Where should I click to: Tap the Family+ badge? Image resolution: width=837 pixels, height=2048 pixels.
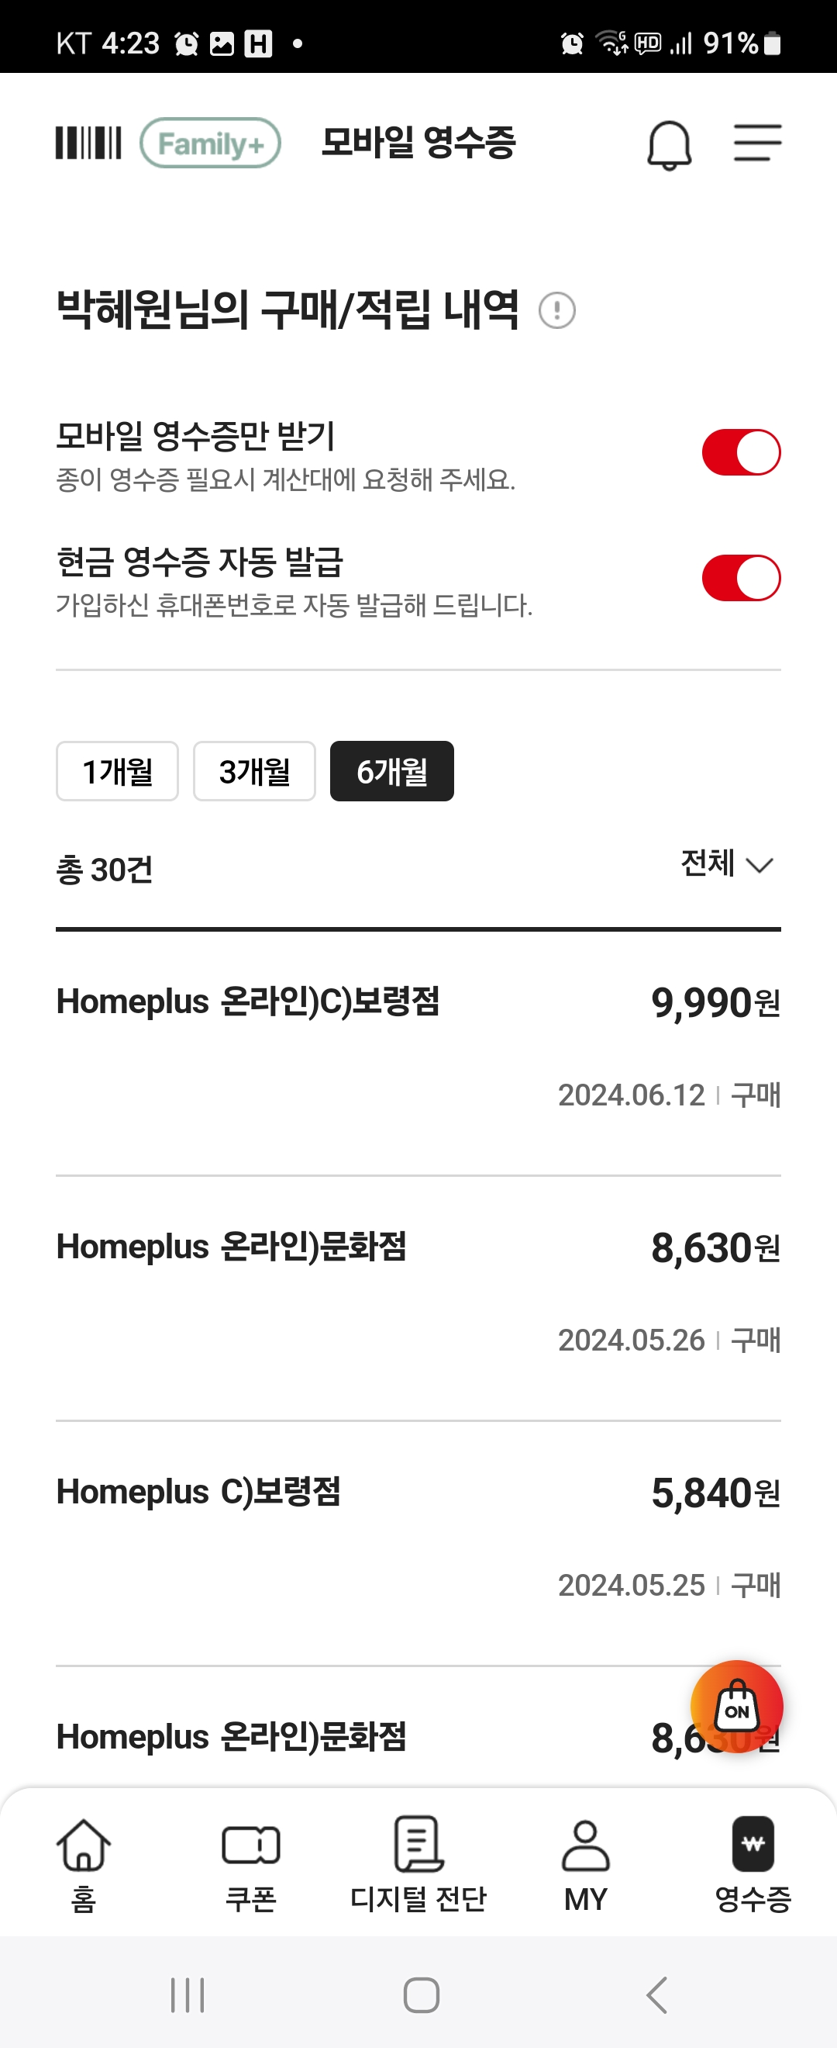[x=211, y=143]
